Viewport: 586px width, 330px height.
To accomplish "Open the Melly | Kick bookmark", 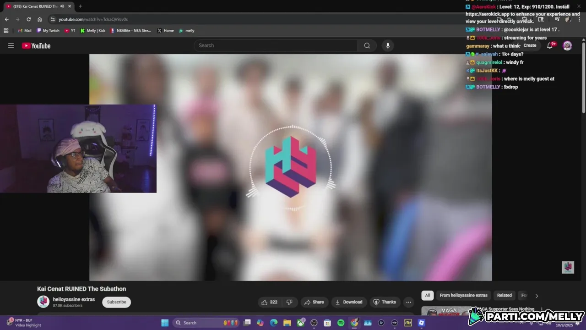I will pyautogui.click(x=92, y=31).
